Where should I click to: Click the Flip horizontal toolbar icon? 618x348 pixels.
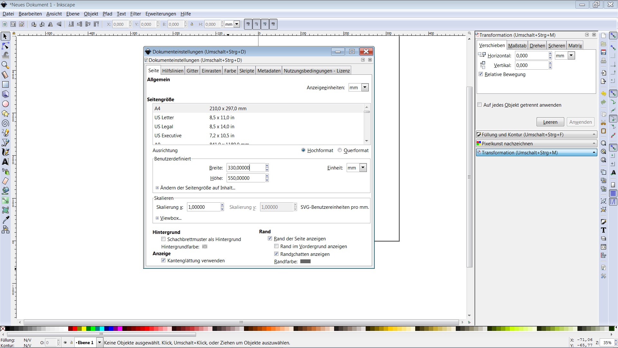pyautogui.click(x=51, y=24)
